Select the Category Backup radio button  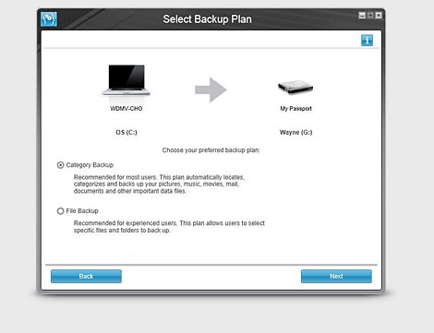[x=60, y=165]
